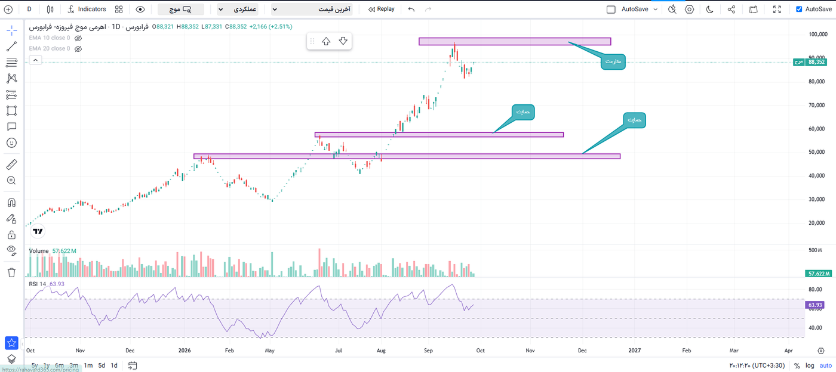The width and height of the screenshot is (836, 372).
Task: Open the emoji icons tool
Action: pyautogui.click(x=11, y=143)
